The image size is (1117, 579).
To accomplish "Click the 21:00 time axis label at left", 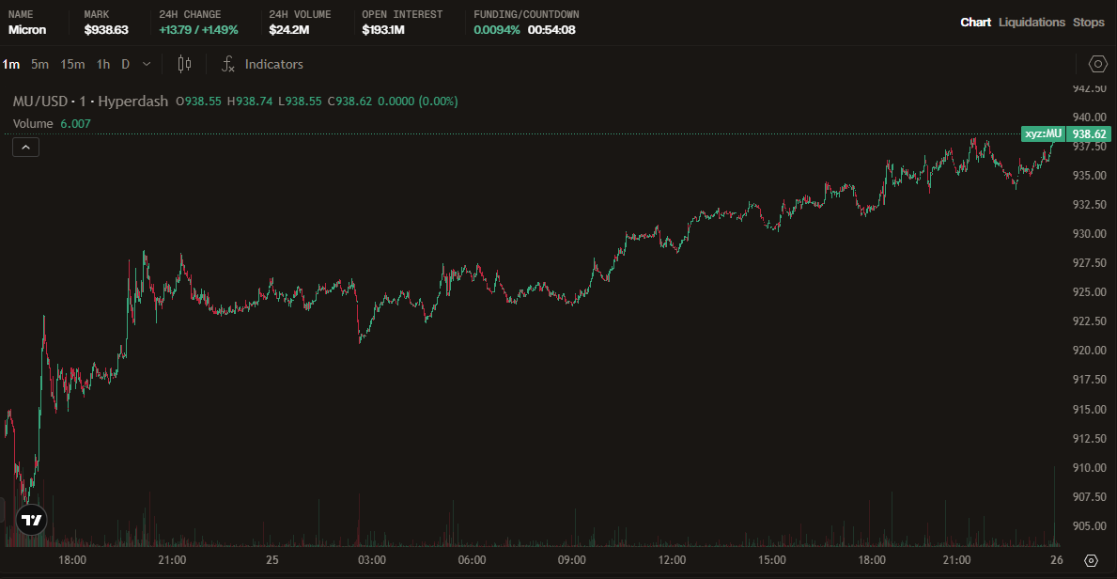I will pyautogui.click(x=172, y=560).
